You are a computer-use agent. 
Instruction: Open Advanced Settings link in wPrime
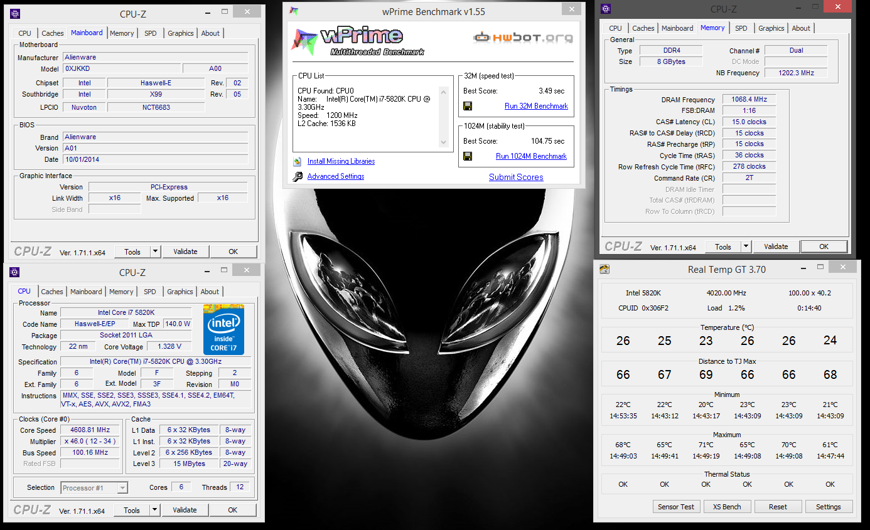336,176
